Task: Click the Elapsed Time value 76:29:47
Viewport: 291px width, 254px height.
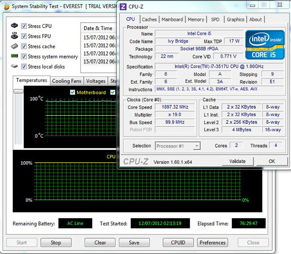Action: coord(248,223)
